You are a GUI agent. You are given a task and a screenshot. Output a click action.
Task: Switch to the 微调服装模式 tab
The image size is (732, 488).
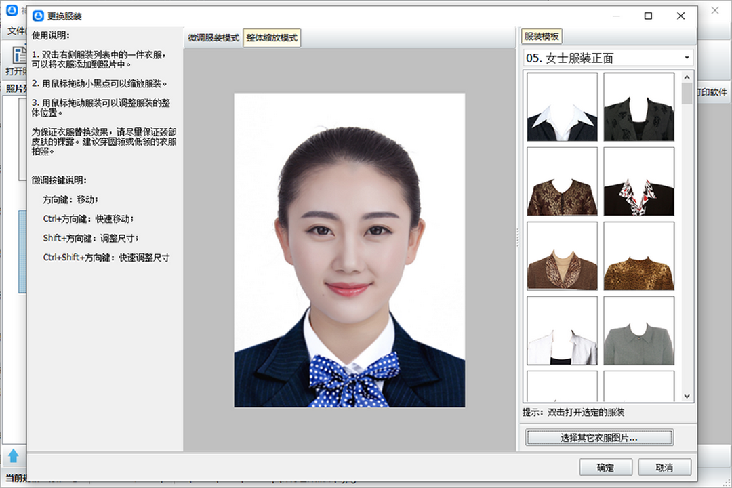[x=213, y=38]
